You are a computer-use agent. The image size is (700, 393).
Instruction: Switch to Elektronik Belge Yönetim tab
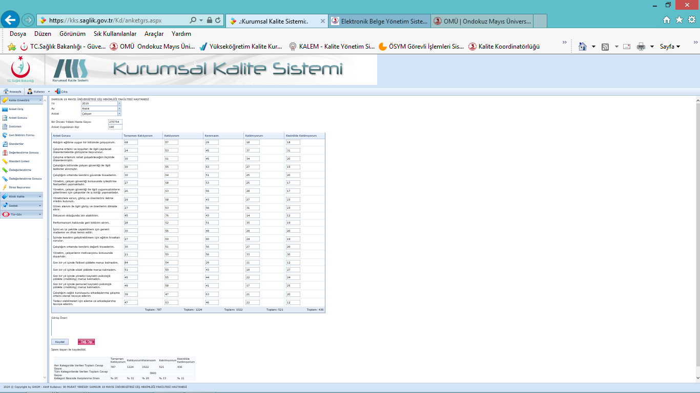(x=379, y=21)
